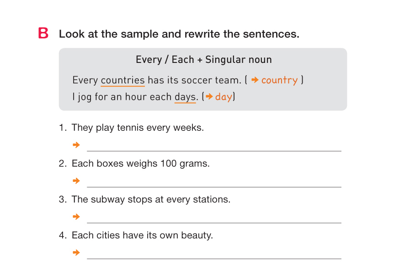Select the underlined word 'days'
The height and width of the screenshot is (279, 399).
click(185, 97)
